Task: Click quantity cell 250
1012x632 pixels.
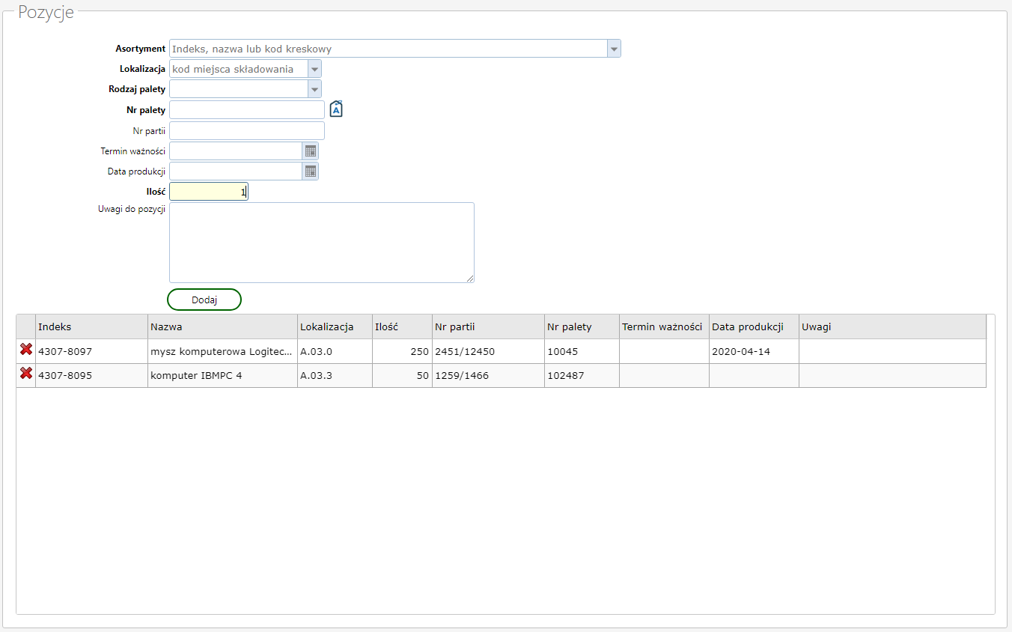Action: click(x=402, y=351)
